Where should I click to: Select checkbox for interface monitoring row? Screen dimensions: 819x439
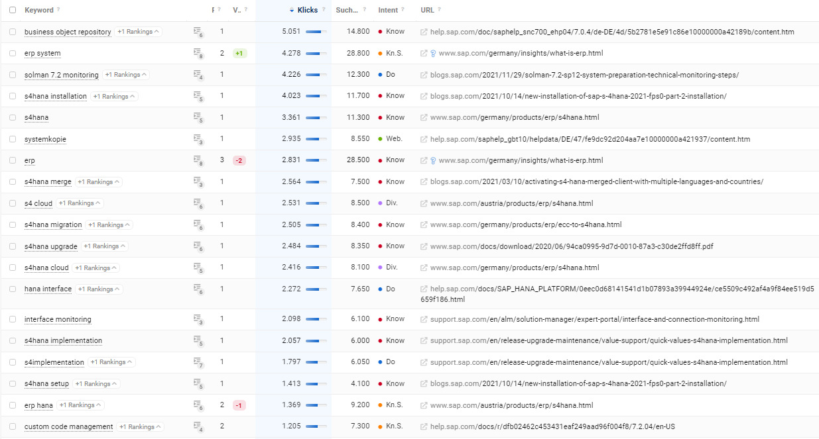pyautogui.click(x=13, y=319)
